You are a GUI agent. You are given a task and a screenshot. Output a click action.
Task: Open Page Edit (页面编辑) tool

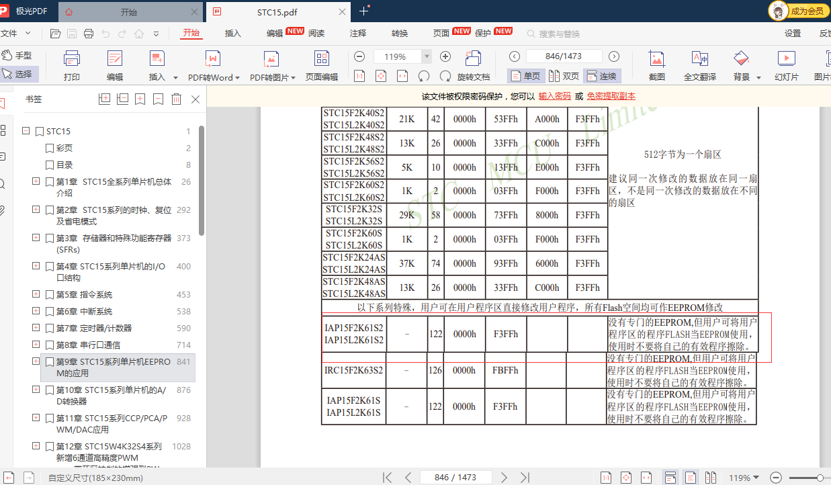click(322, 66)
